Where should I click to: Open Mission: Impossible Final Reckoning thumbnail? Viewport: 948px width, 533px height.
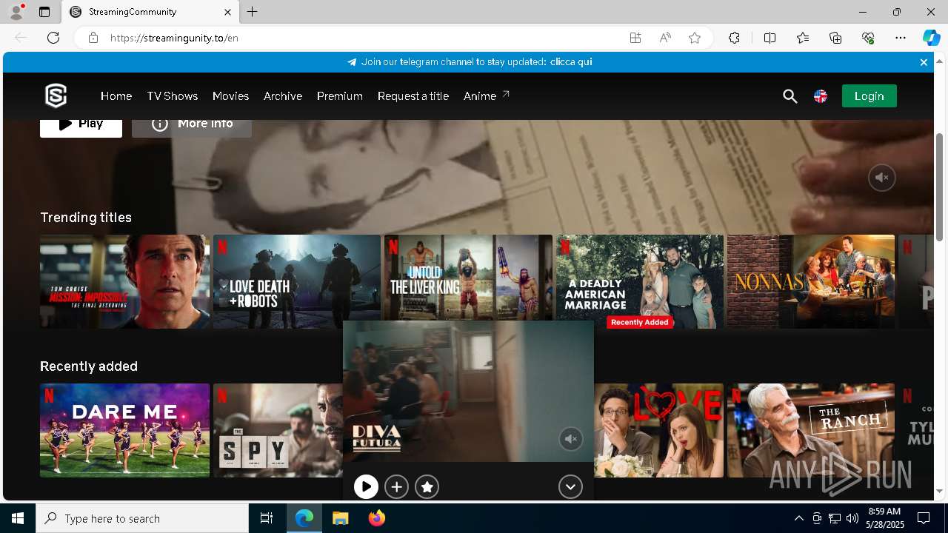click(x=124, y=282)
